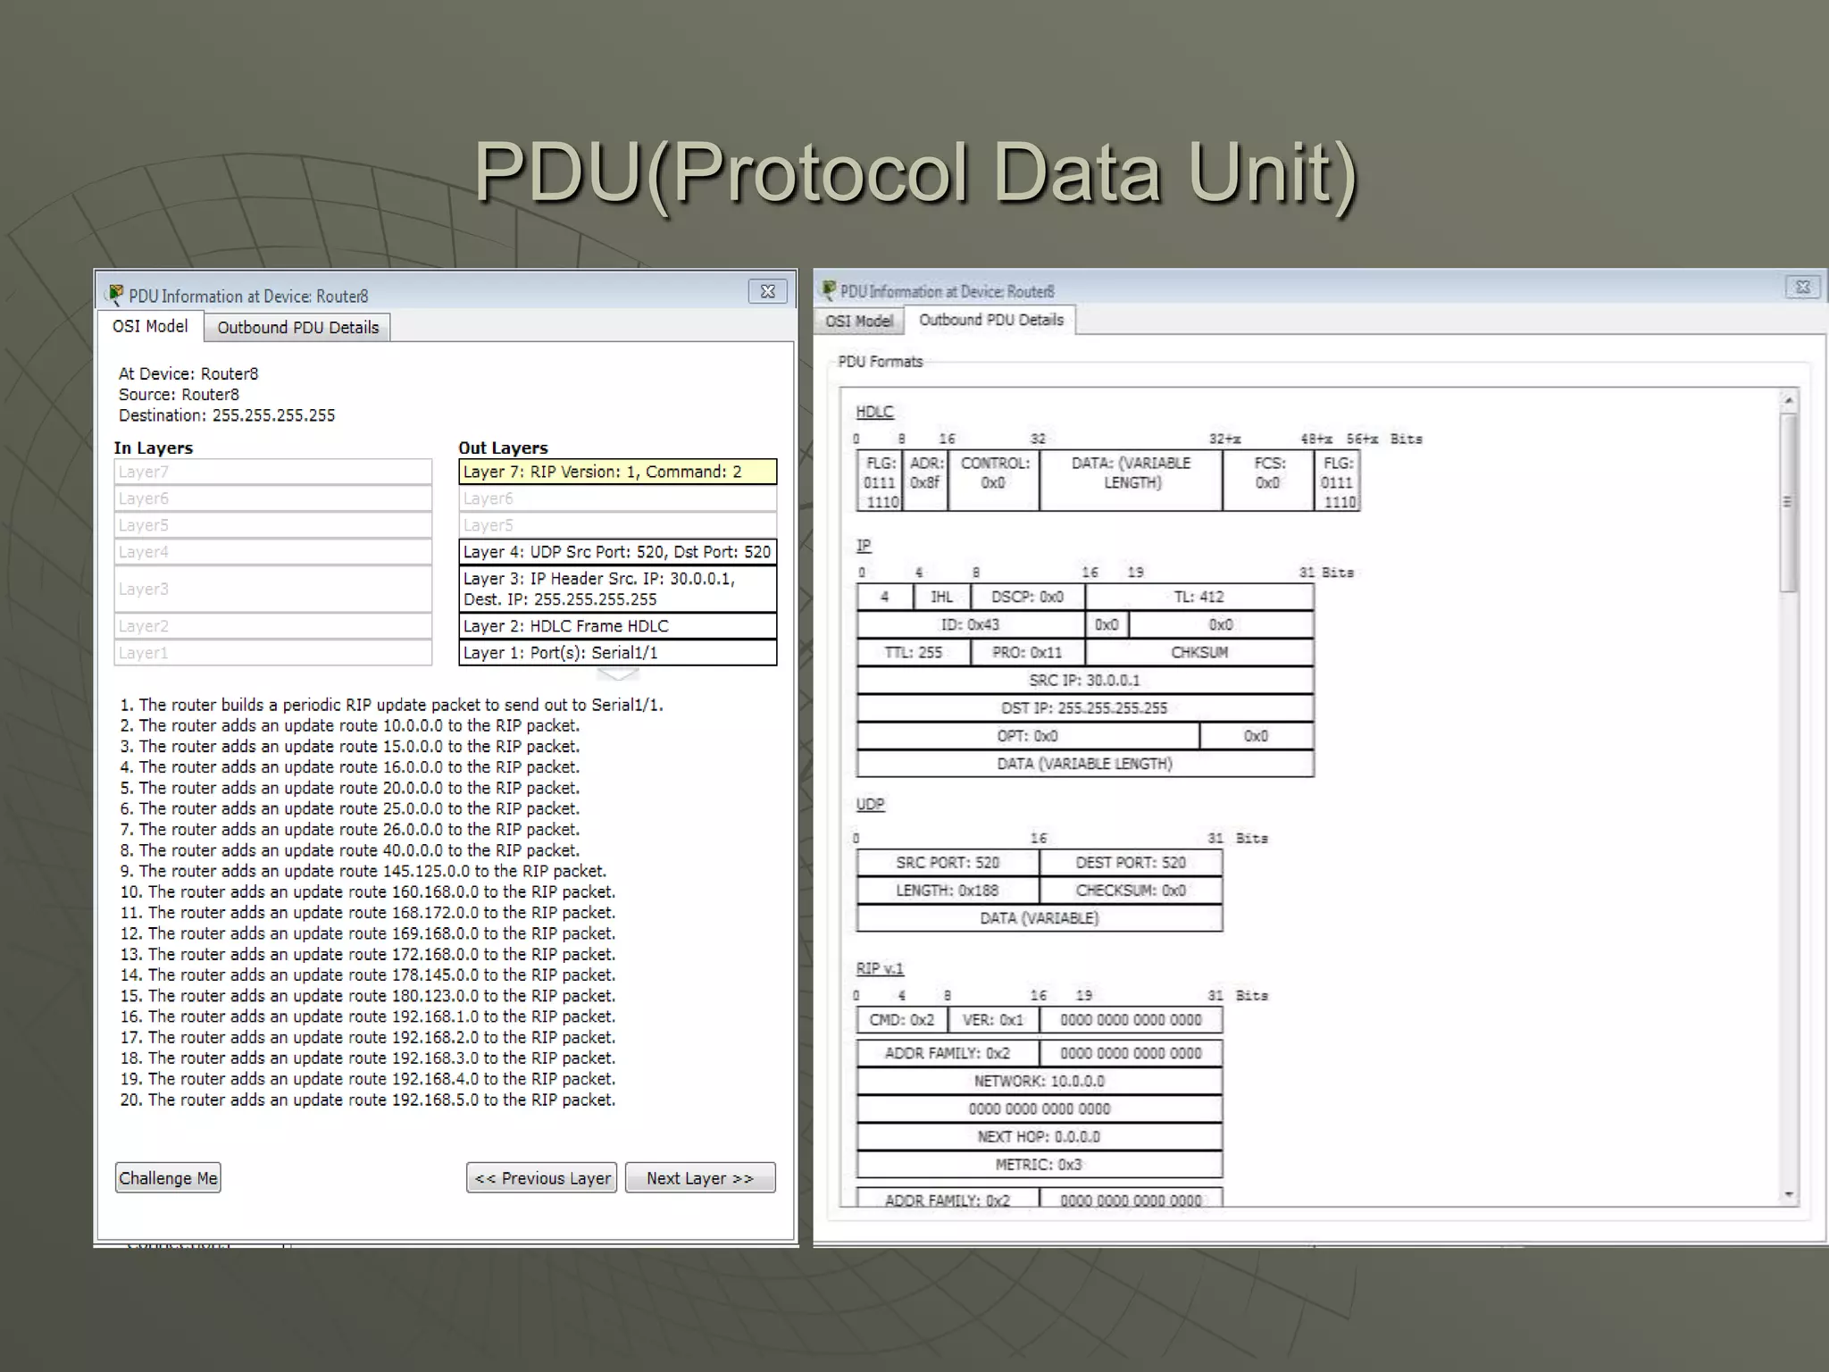Click the PDU Formats scrollbar thumb
The height and width of the screenshot is (1372, 1829).
tap(1789, 502)
